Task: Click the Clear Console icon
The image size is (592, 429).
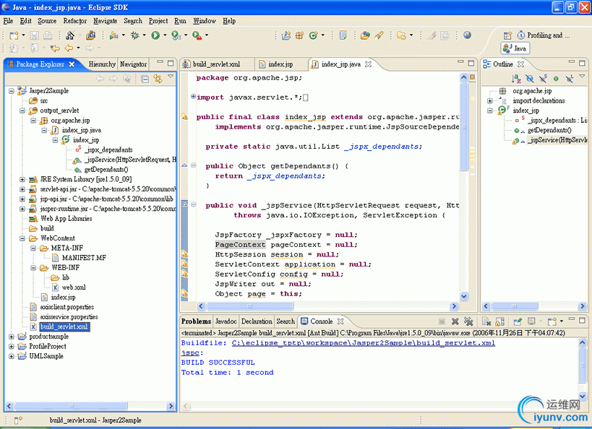Action: 486,321
